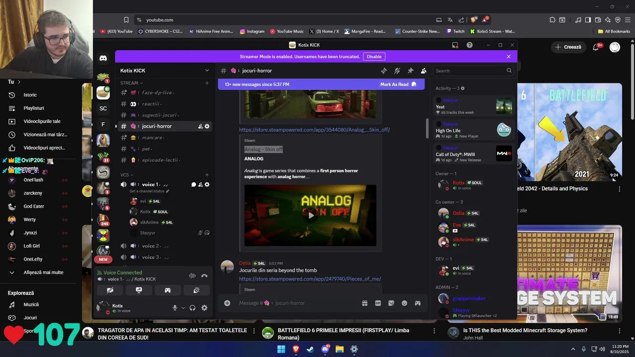
Task: Toggle headphone deafen in user panel
Action: [x=192, y=308]
